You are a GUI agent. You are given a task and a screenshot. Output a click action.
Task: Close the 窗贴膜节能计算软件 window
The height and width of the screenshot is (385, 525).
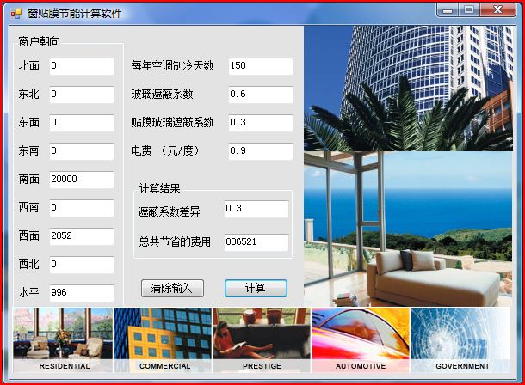click(x=497, y=9)
